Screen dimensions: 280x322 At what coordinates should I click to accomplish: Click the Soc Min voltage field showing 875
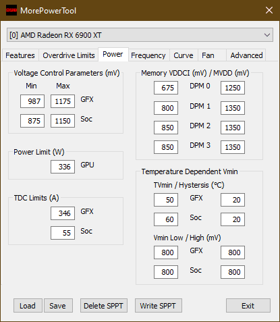tap(32, 121)
